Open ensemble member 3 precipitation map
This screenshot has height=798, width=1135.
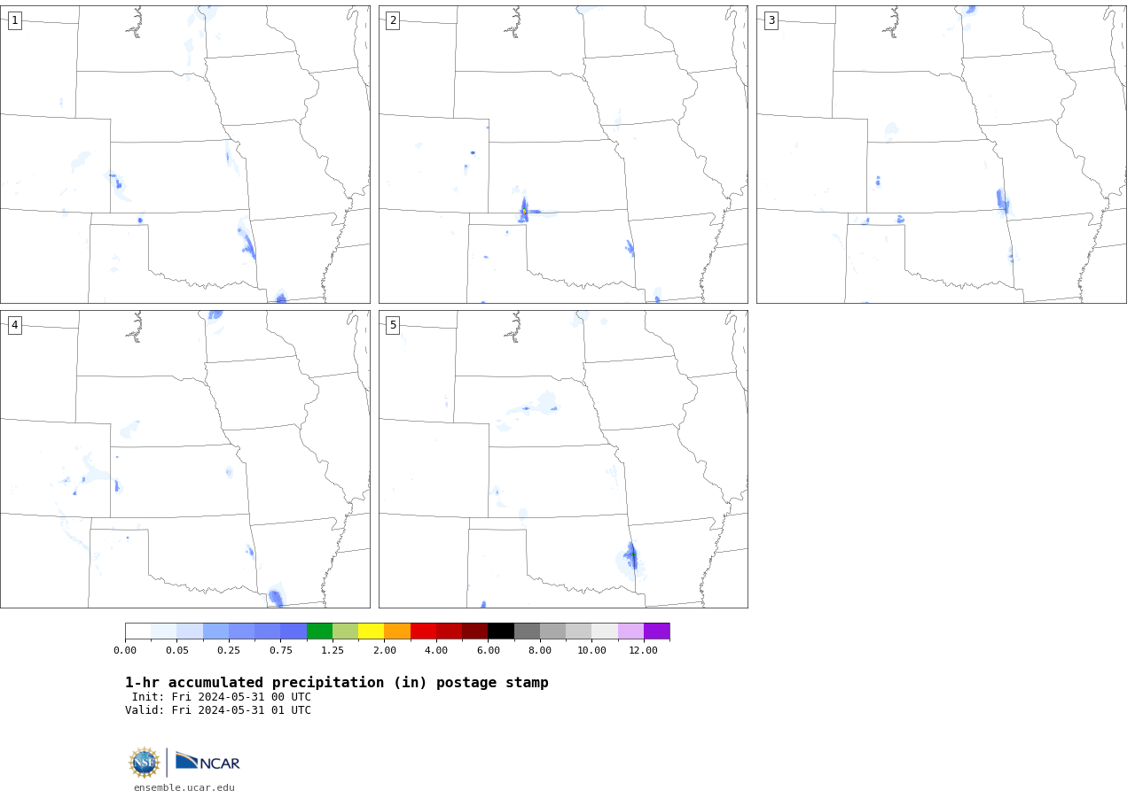click(x=942, y=154)
